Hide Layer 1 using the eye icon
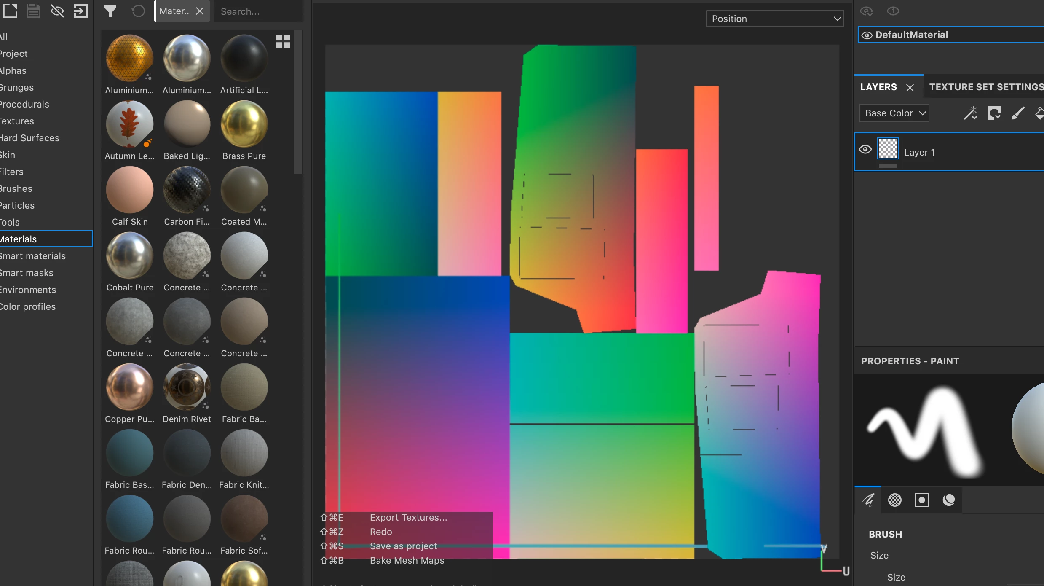Image resolution: width=1044 pixels, height=586 pixels. [865, 150]
